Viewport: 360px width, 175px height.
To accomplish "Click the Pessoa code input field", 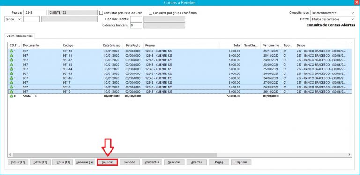I will 35,13.
